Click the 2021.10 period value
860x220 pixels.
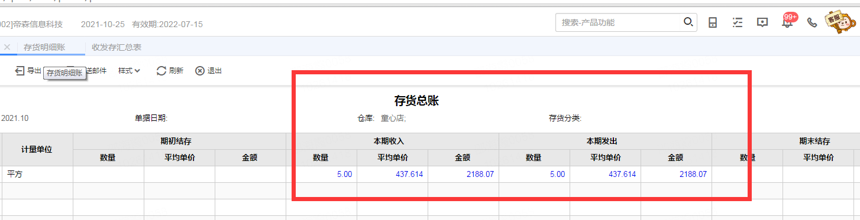(x=15, y=119)
